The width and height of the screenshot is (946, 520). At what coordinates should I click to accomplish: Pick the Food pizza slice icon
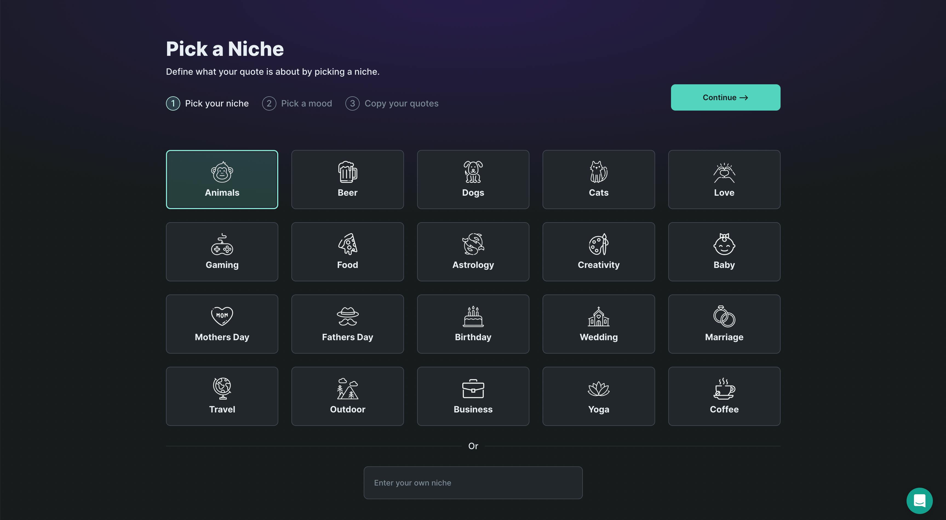coord(347,244)
